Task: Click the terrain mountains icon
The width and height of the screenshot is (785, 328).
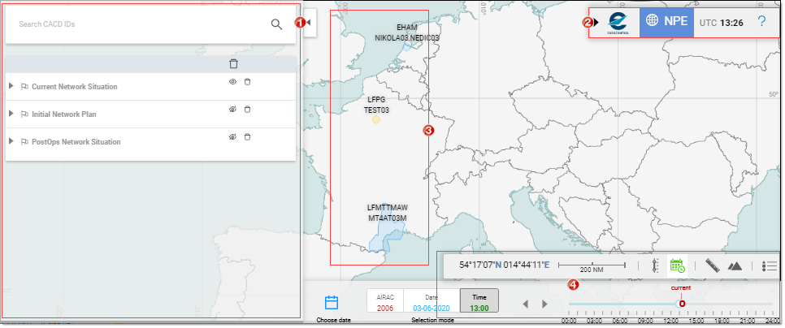Action: 735,265
